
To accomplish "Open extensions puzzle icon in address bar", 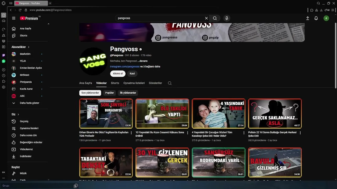I will click(312, 10).
